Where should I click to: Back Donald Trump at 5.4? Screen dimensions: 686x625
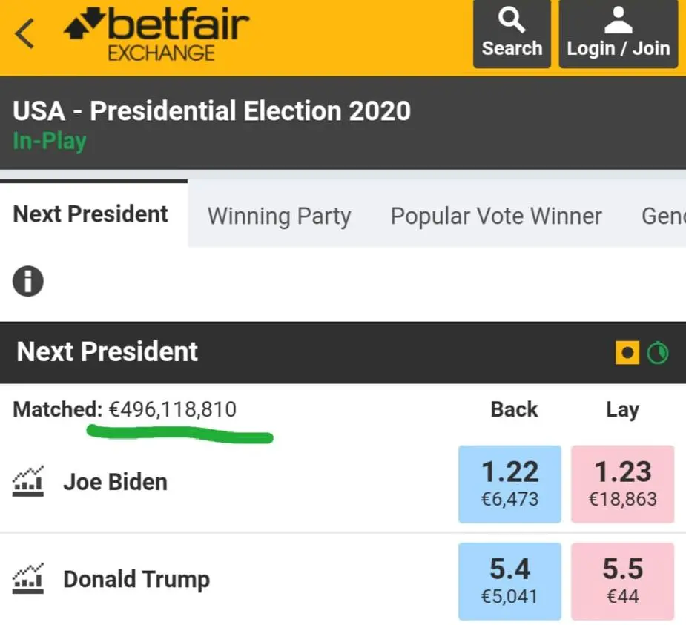509,581
